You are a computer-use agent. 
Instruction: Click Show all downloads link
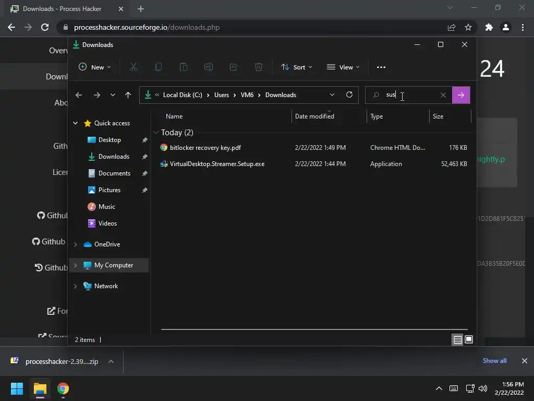point(494,361)
